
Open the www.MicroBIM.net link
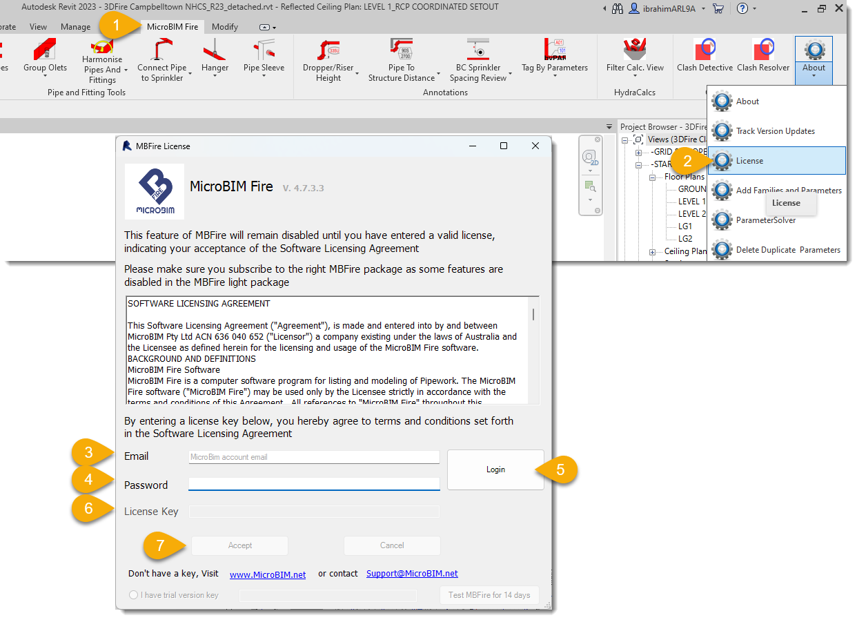[x=268, y=574]
